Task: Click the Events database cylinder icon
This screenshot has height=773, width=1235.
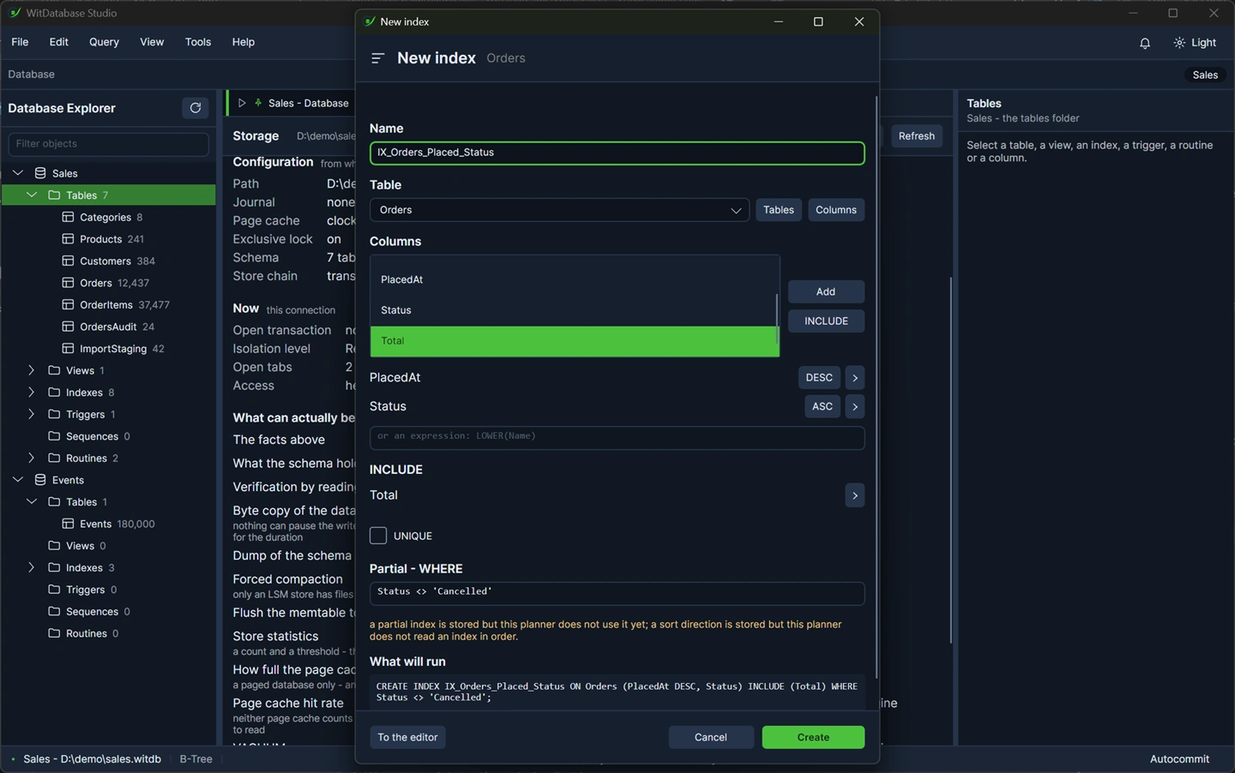Action: (x=40, y=480)
